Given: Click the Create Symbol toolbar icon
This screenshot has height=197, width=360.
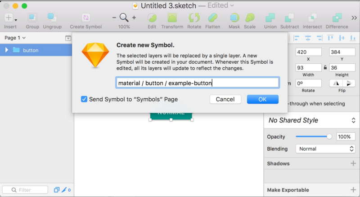Looking at the screenshot, I should [x=85, y=18].
